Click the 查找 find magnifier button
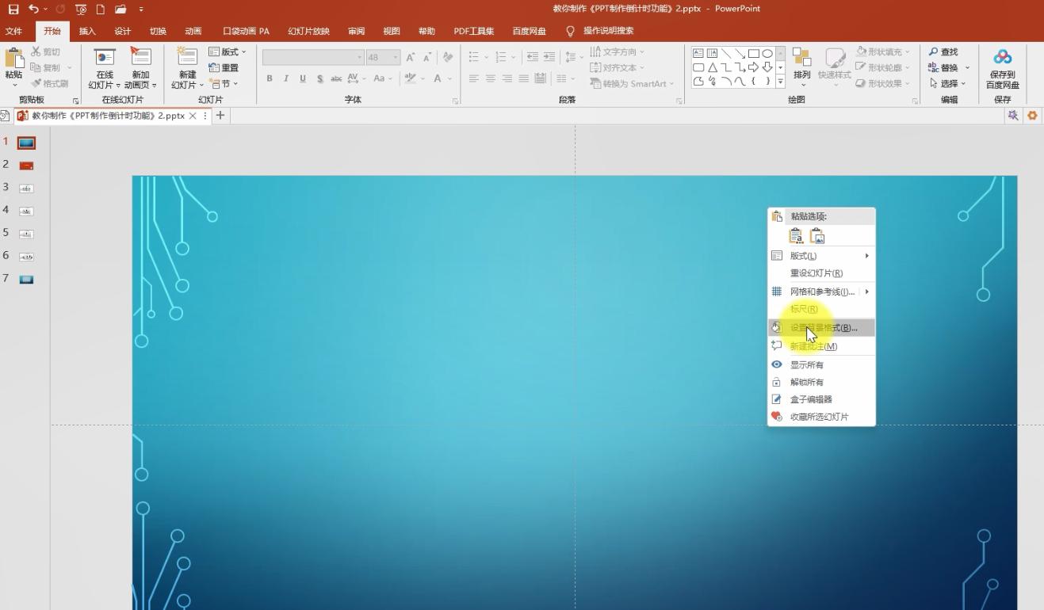Screen dimensions: 1044x610 point(943,52)
